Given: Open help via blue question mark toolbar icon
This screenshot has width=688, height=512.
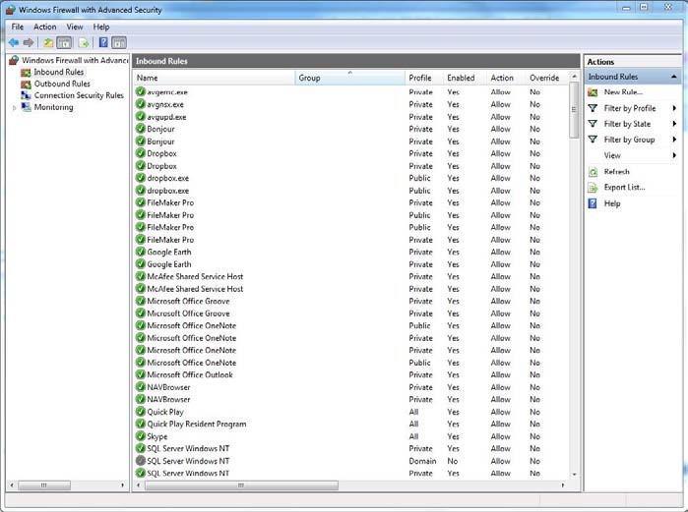Looking at the screenshot, I should pyautogui.click(x=103, y=42).
